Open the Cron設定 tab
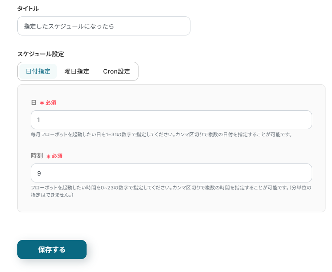 [x=116, y=71]
